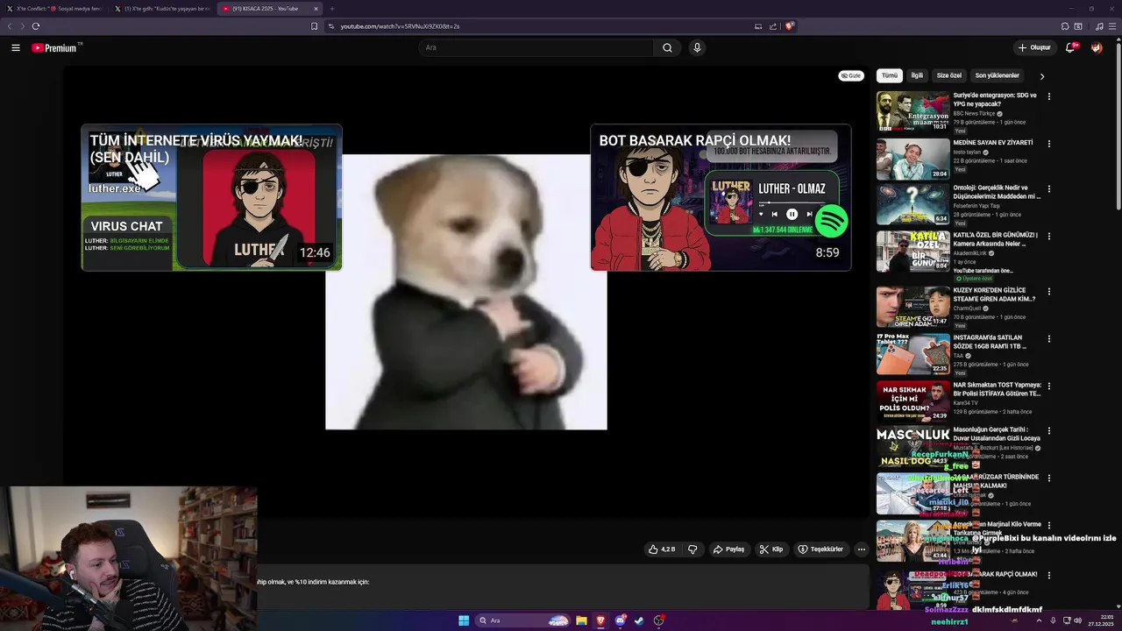Close the KISACA 2025 YouTube tab
The image size is (1122, 631).
coord(316,9)
